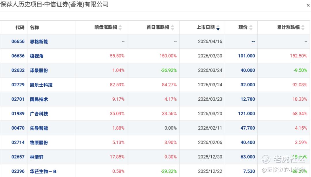Select current price 12.780
Screen dimensions: 311x177
coord(248,99)
